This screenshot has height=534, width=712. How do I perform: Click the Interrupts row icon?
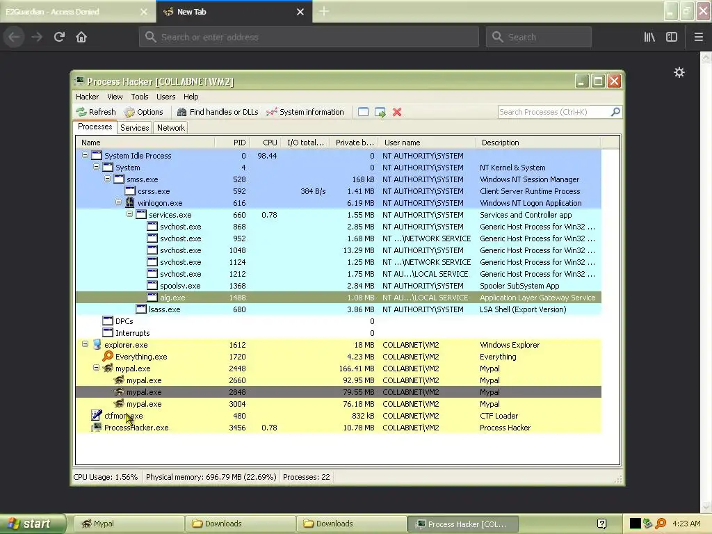(108, 332)
